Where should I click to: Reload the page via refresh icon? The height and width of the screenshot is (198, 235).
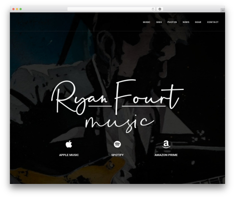(153, 9)
